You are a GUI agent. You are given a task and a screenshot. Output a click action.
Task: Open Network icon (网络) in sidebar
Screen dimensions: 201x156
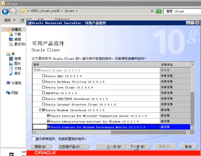[8, 93]
